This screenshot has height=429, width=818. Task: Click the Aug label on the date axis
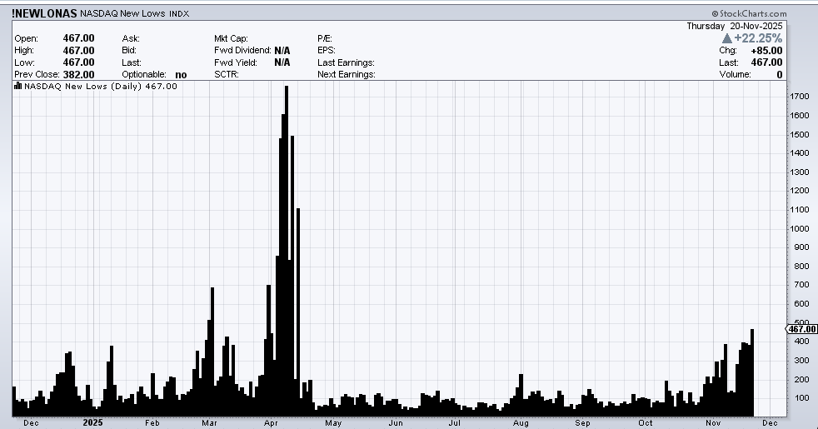[x=521, y=423]
